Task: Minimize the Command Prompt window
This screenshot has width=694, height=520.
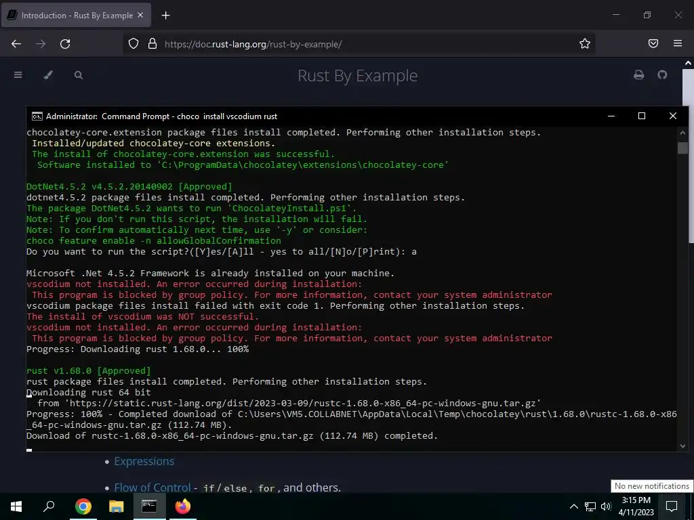Action: click(611, 116)
